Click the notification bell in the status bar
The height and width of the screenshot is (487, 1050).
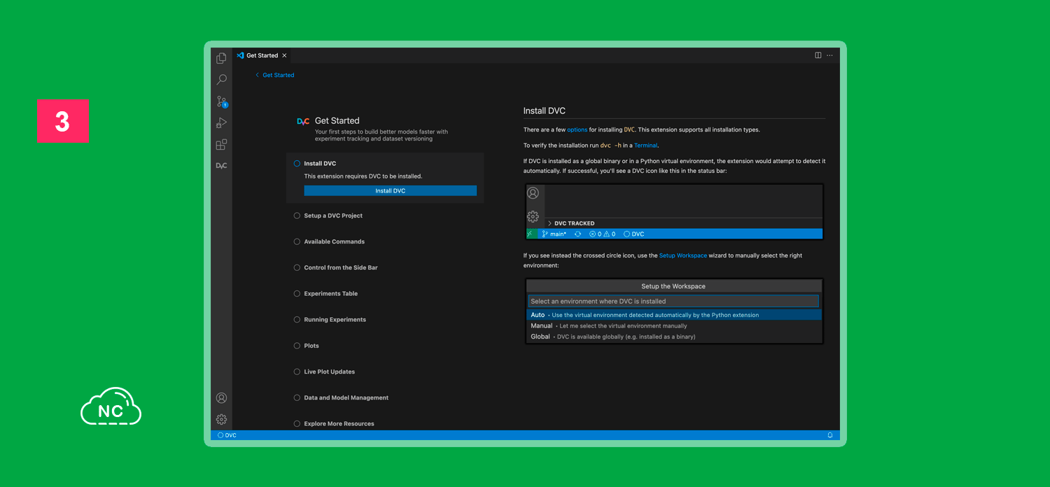pyautogui.click(x=830, y=435)
